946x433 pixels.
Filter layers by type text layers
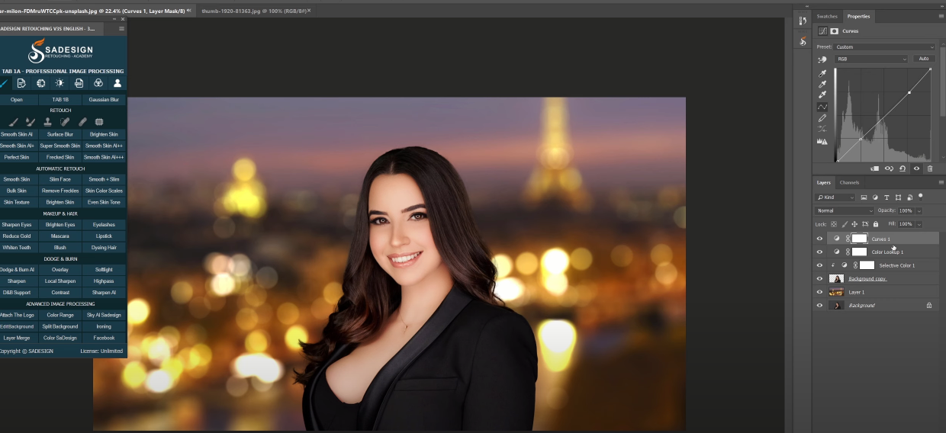886,197
